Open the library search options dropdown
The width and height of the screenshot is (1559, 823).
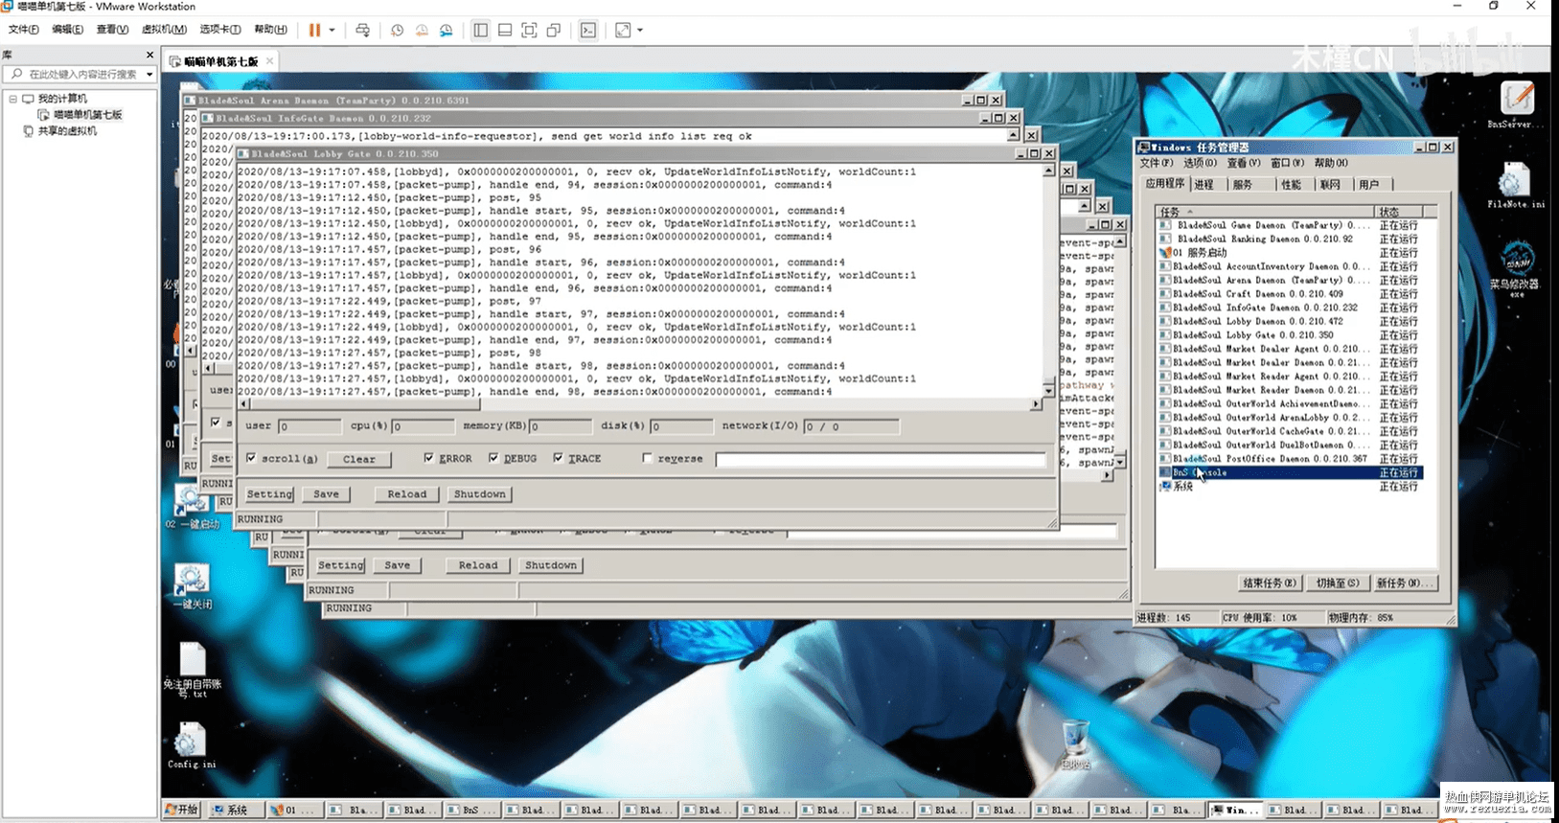point(149,74)
